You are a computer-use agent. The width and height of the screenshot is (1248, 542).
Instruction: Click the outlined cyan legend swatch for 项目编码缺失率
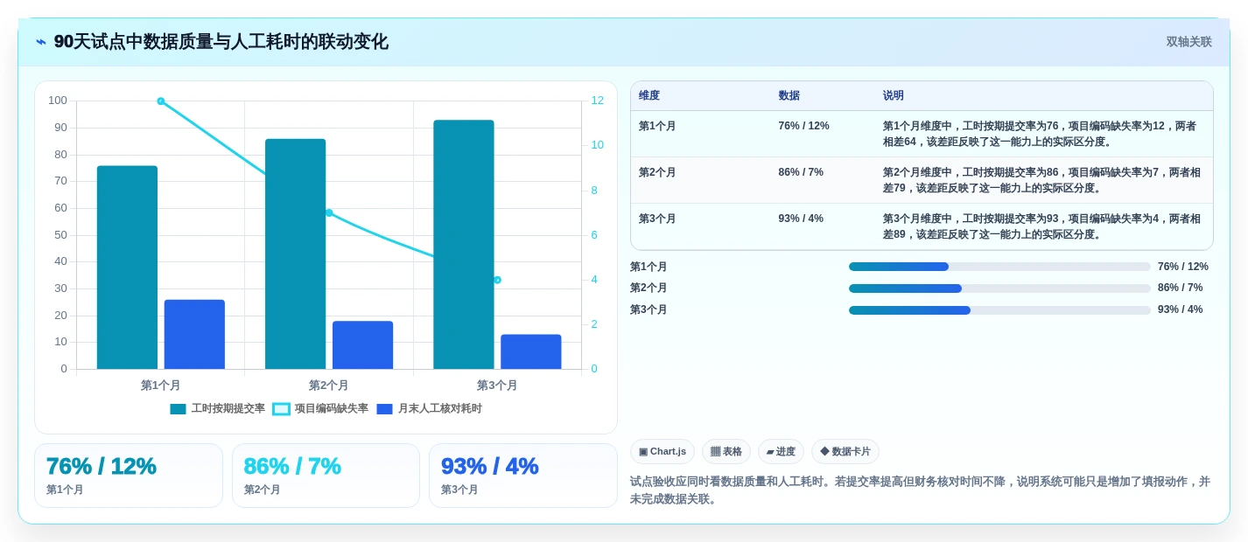(281, 409)
